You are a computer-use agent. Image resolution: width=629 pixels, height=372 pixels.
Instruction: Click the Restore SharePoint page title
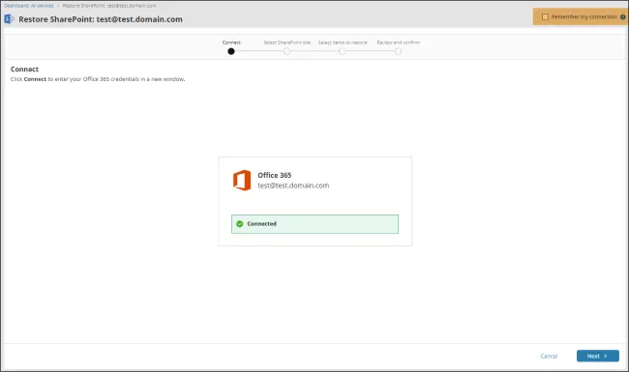pyautogui.click(x=101, y=19)
